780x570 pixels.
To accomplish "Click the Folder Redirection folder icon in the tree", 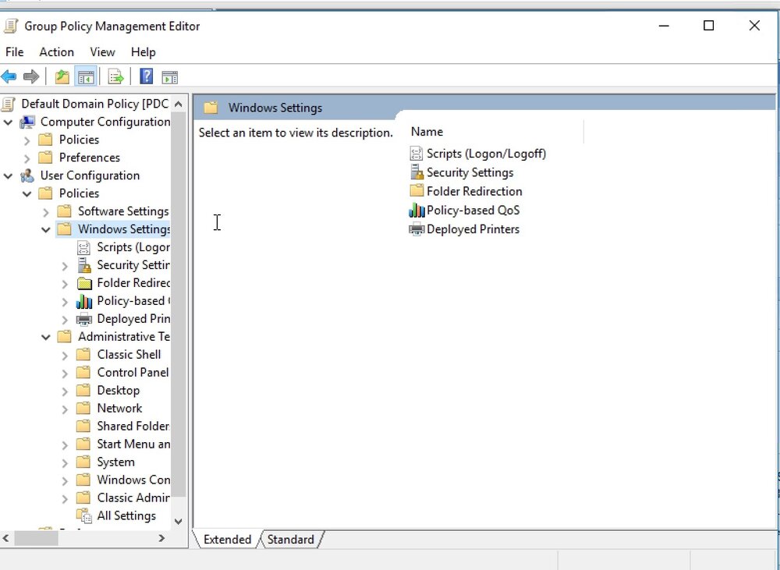I will [x=84, y=283].
